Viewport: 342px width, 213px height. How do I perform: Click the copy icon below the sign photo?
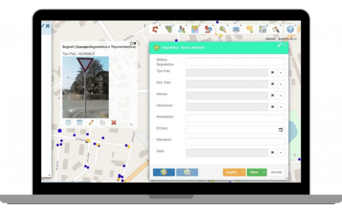[102, 122]
